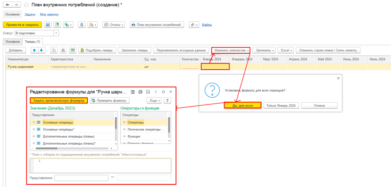391x187 pixels.
Task: Expand the Логические операторы node
Action: [124, 129]
